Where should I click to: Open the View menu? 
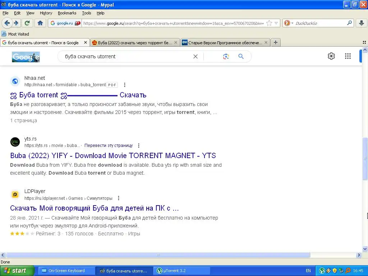coord(30,13)
